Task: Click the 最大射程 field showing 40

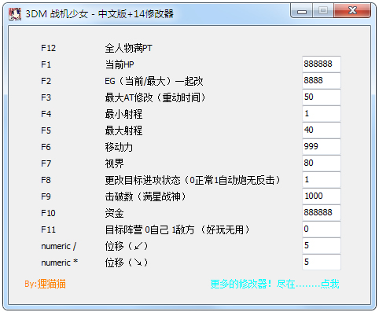Action: tap(322, 130)
